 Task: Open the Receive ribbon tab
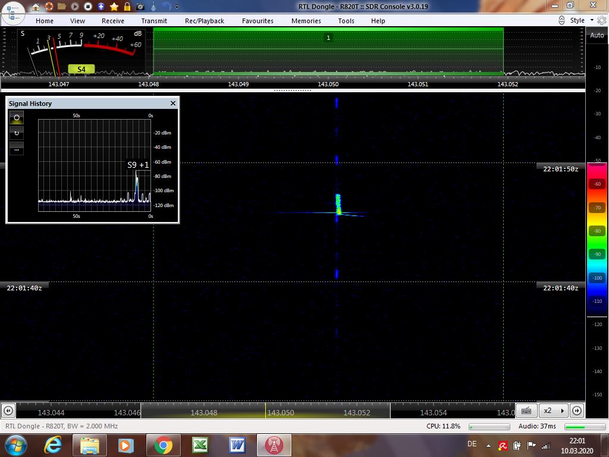[113, 21]
